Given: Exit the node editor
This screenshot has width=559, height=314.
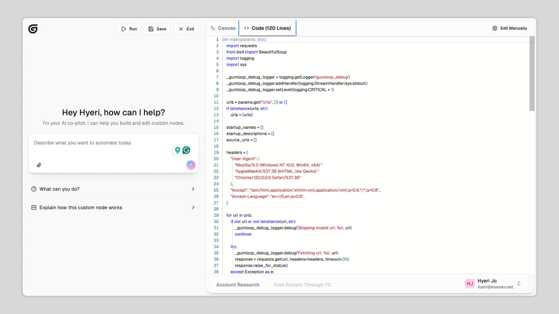Looking at the screenshot, I should pyautogui.click(x=186, y=29).
